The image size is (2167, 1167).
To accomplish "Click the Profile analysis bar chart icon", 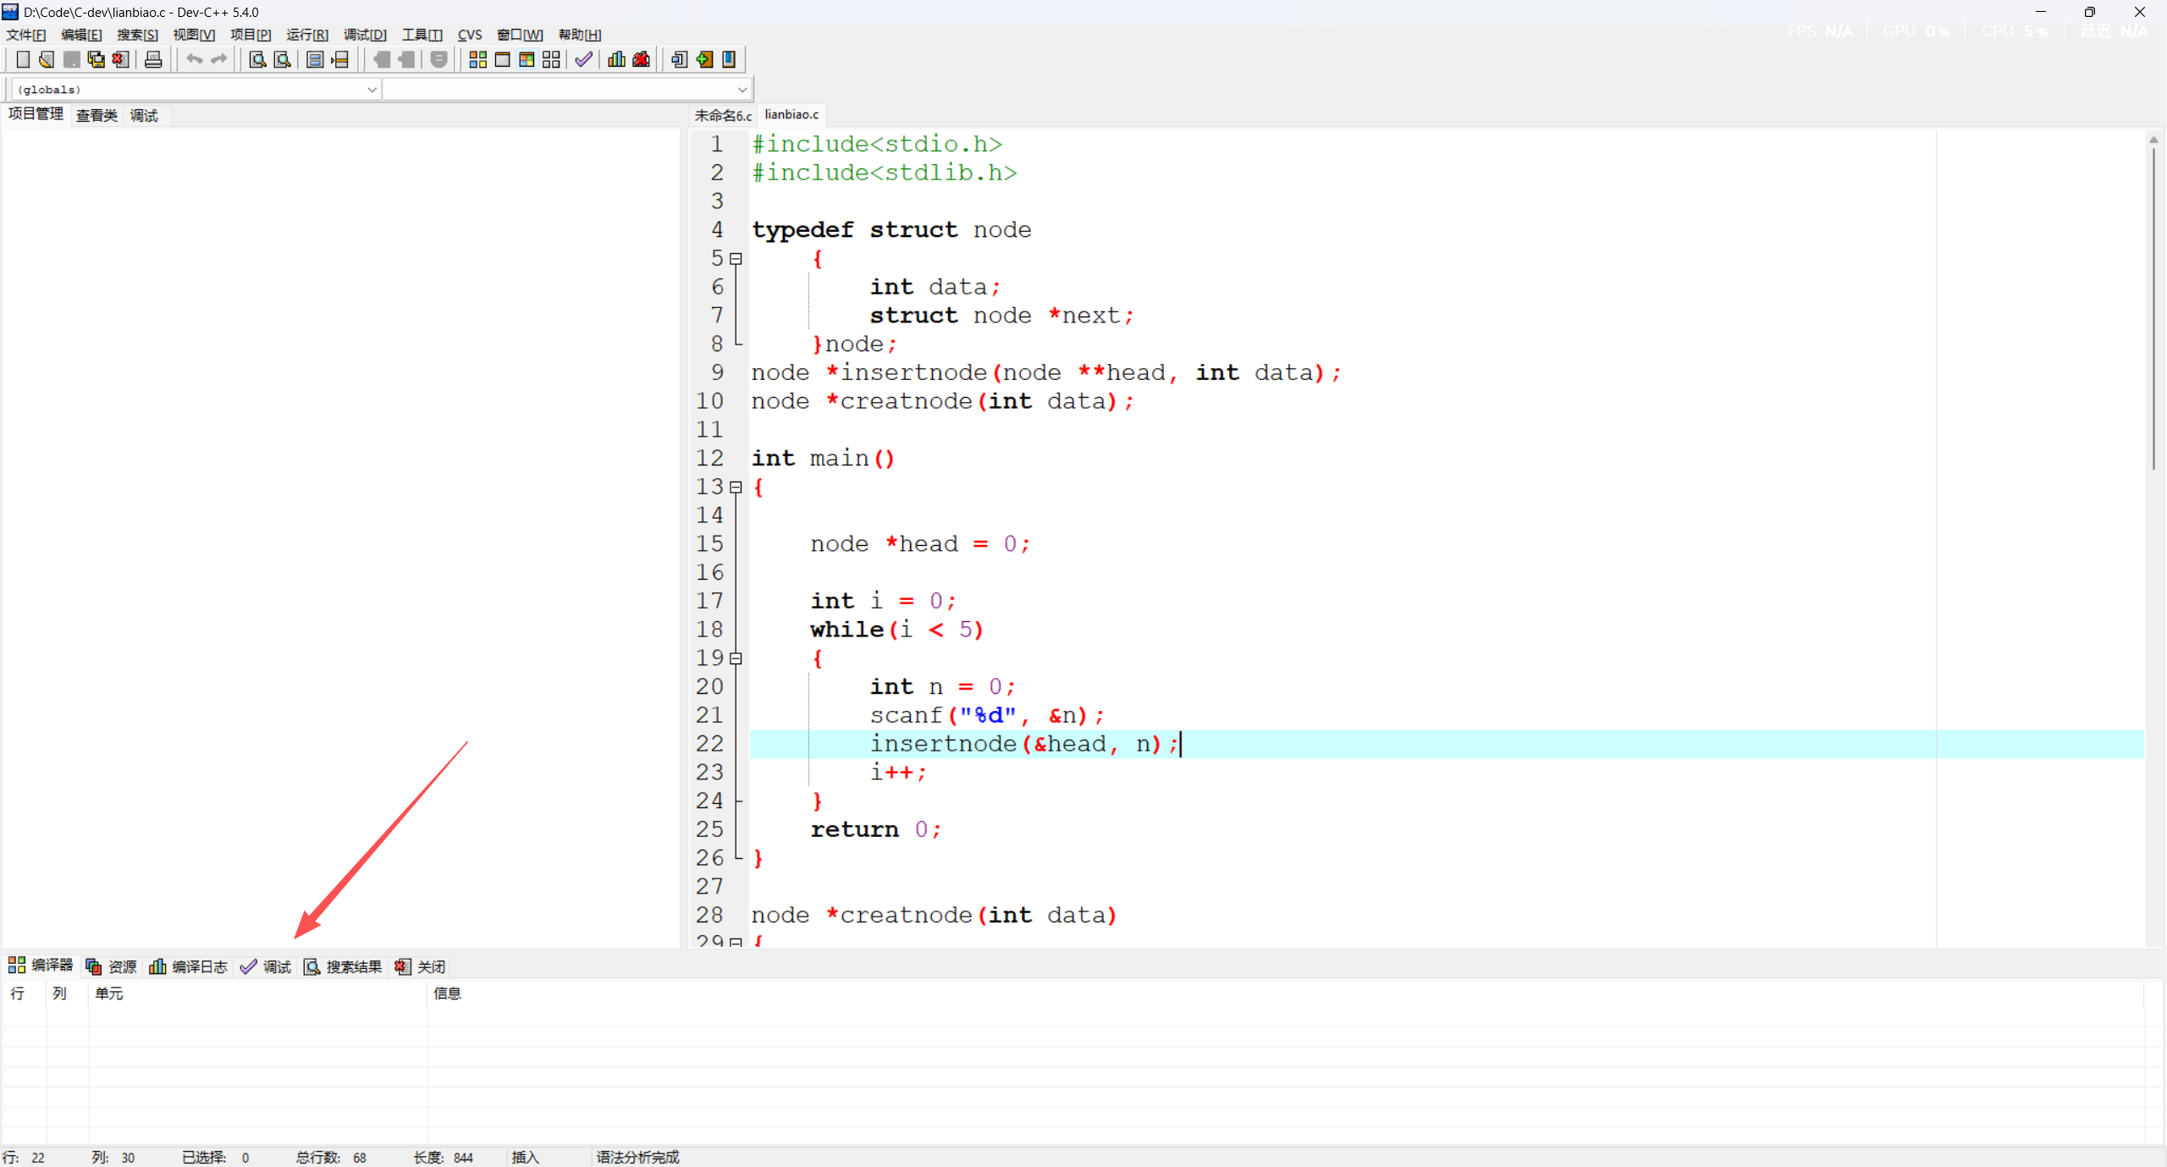I will tap(616, 59).
